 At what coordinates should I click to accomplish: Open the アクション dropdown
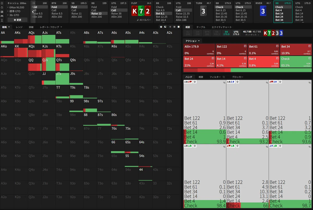(192, 41)
